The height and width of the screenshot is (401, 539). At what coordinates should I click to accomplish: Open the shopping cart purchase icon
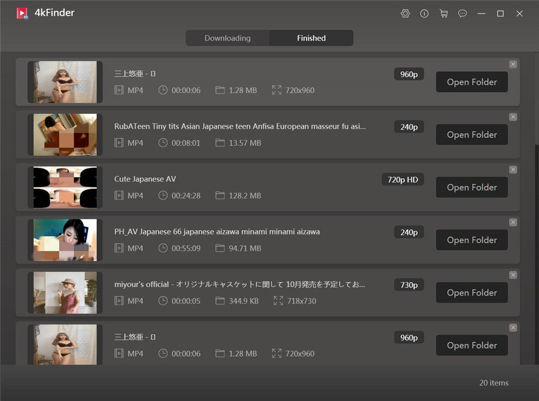tap(444, 13)
